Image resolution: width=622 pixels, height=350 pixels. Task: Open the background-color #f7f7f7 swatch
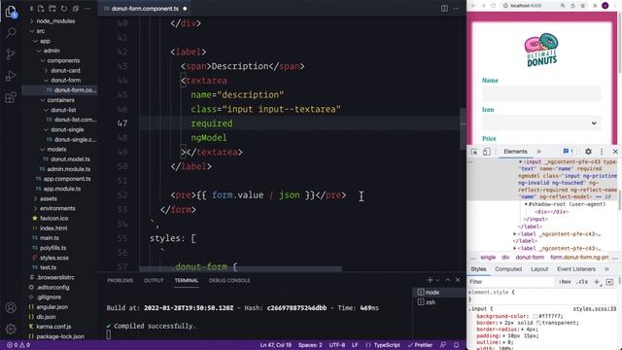tap(535, 316)
